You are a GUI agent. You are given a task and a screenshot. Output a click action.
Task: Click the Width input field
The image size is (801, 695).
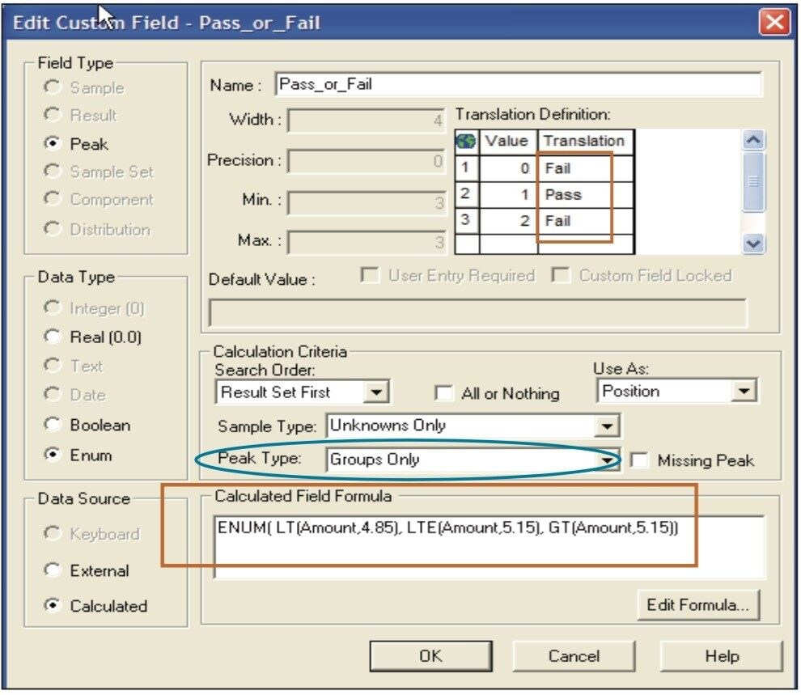367,120
